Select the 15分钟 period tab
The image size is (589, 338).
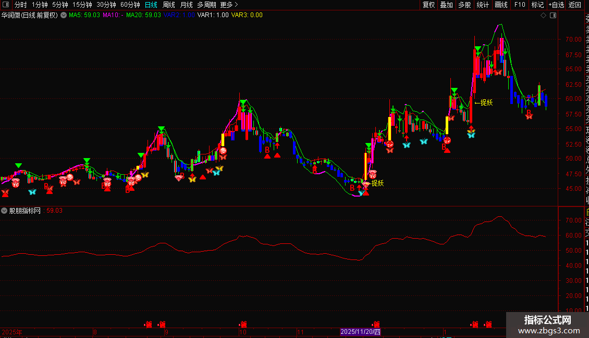tap(82, 5)
